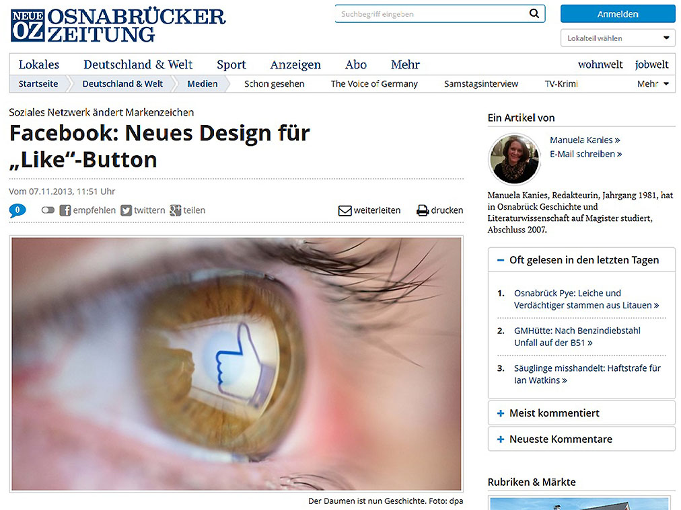Open the Lokales menu

pos(38,65)
